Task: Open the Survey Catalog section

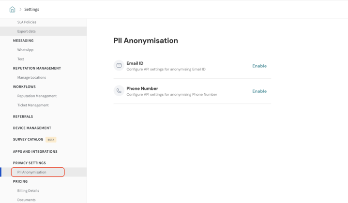Action: (28, 140)
